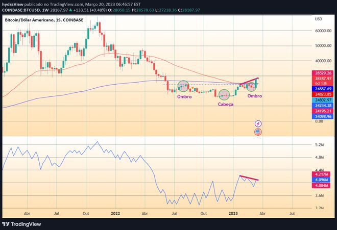Click the left Ombro text label
Image resolution: width=337 pixels, height=230 pixels.
[184, 96]
